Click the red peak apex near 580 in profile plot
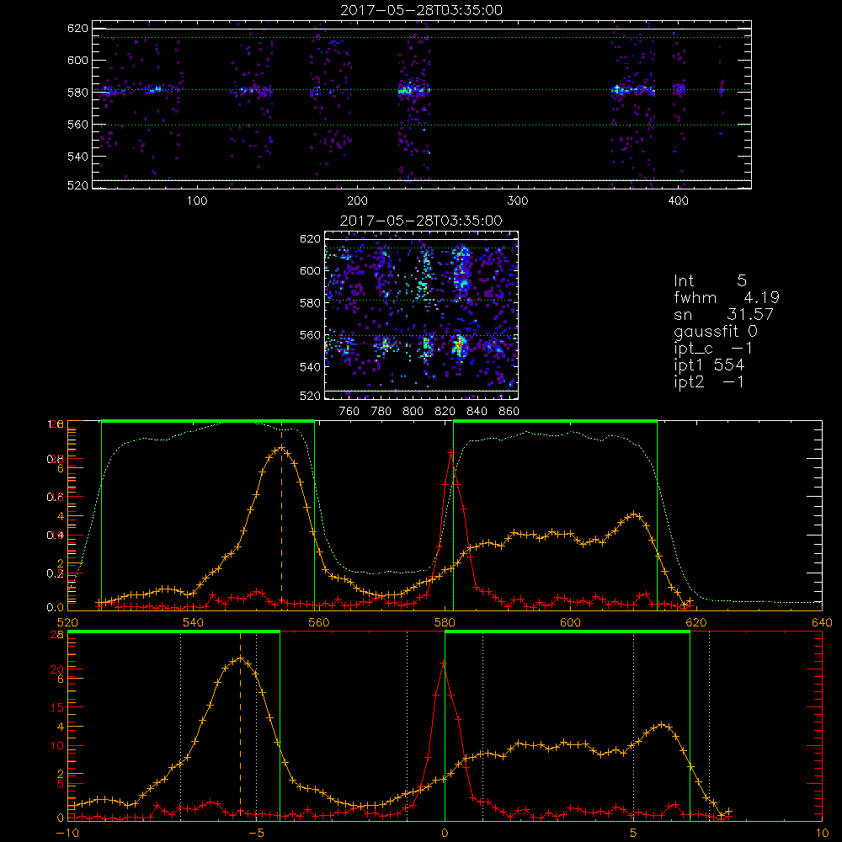The width and height of the screenshot is (842, 842). [x=451, y=453]
